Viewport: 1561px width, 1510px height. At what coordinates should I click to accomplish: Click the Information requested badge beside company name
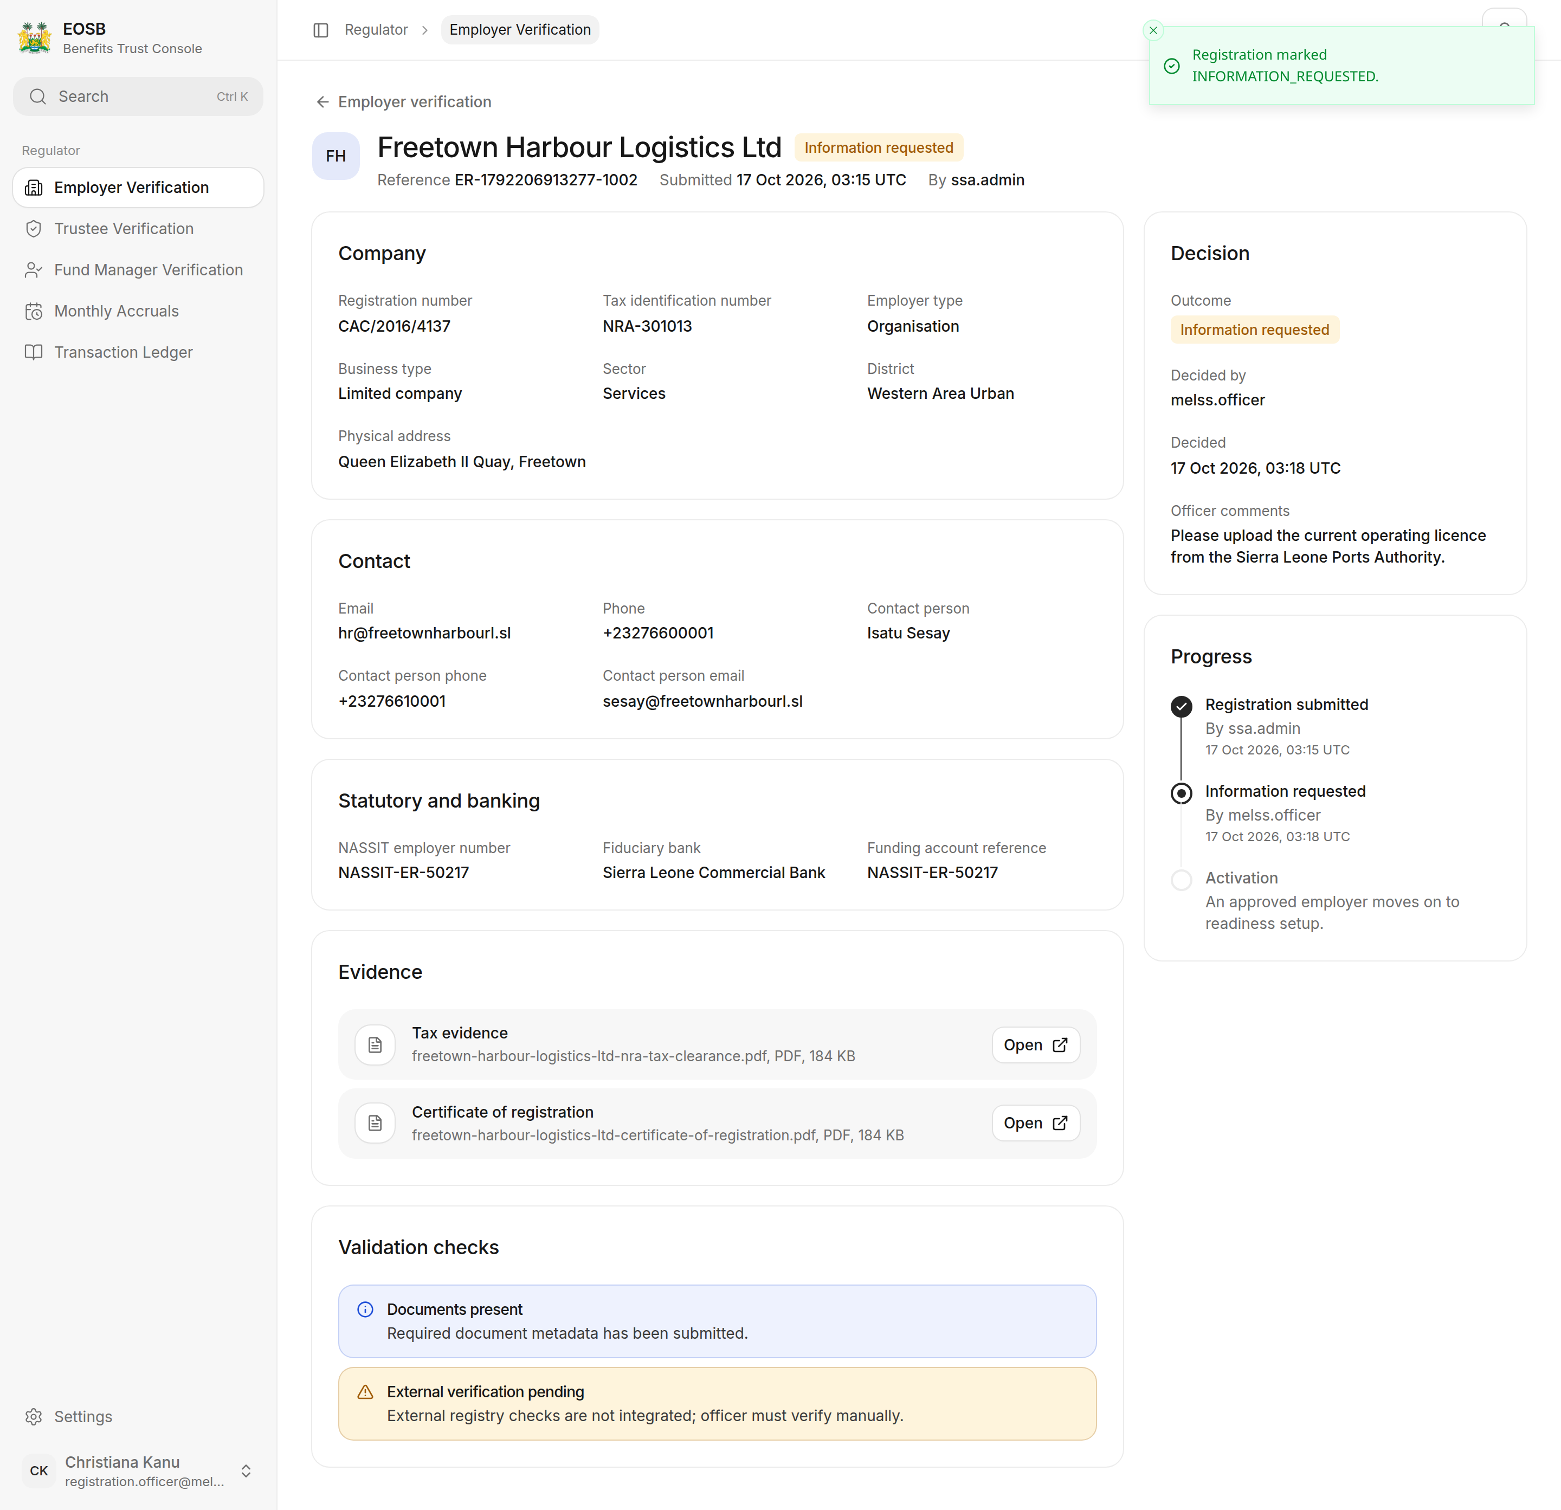click(x=879, y=147)
